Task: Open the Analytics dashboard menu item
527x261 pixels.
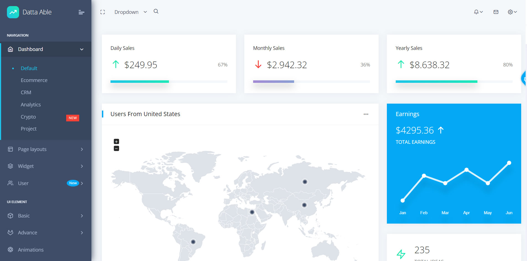Action: [x=31, y=104]
